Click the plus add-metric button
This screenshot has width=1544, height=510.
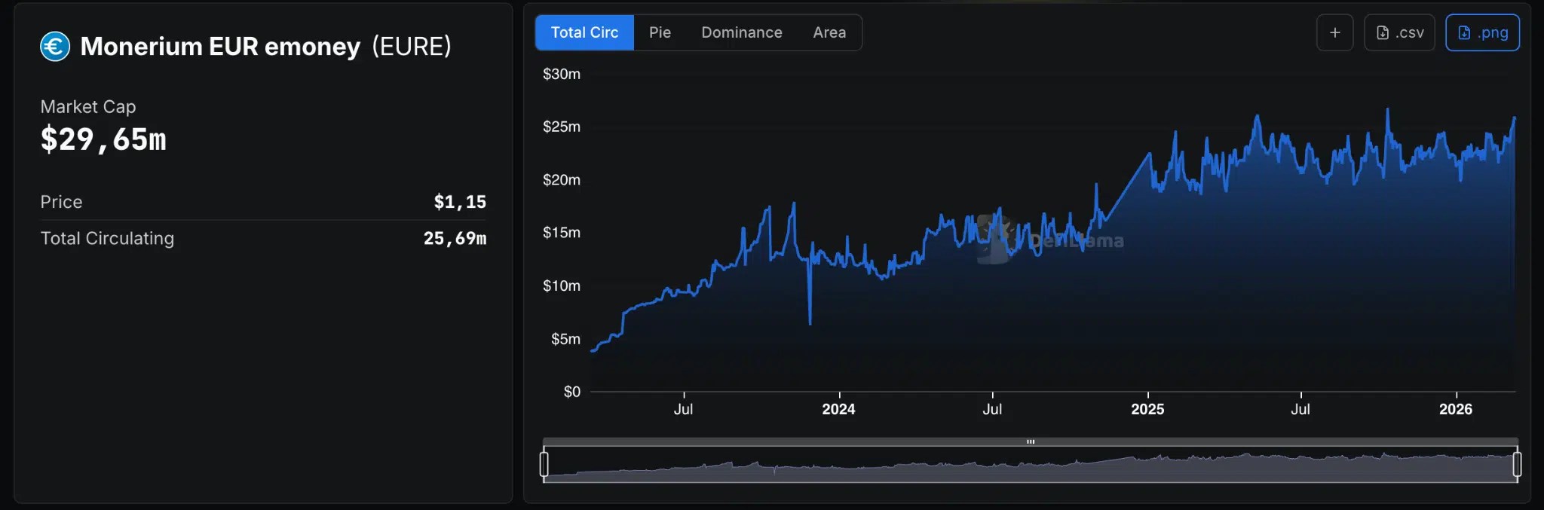point(1335,32)
